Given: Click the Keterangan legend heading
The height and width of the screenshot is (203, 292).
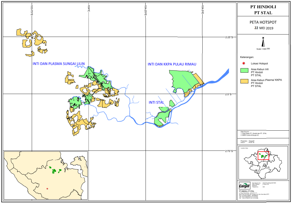Looking at the screenshot, I should point(247,57).
